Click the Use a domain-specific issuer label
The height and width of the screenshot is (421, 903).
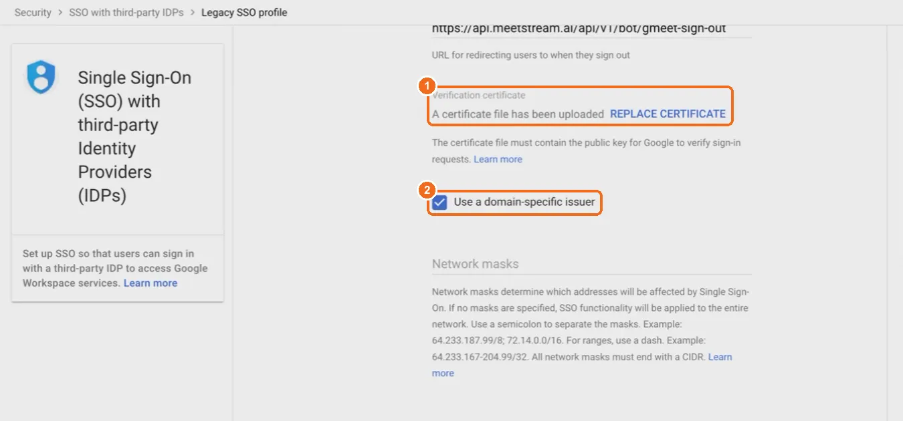524,202
